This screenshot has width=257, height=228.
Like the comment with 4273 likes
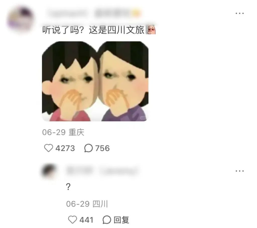(x=48, y=148)
